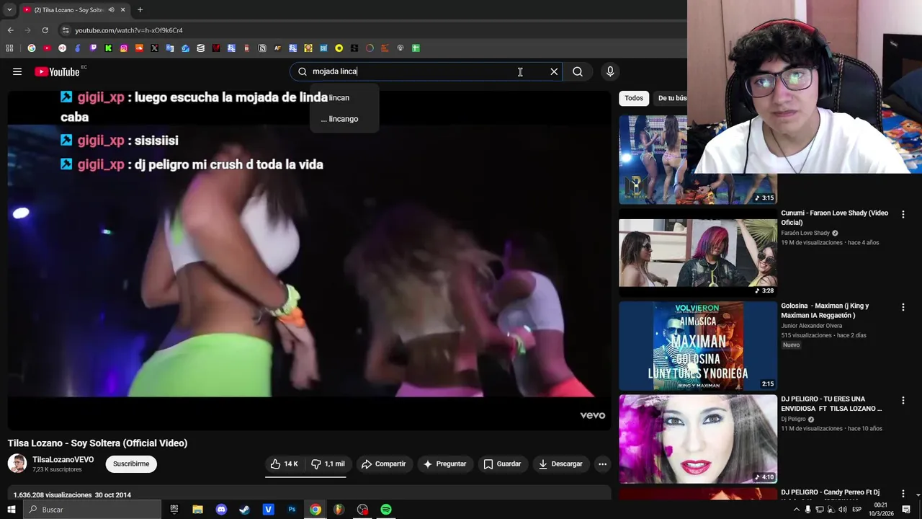Open the Chrome apps grid shortcut
Screen dimensions: 922x519
(x=9, y=48)
